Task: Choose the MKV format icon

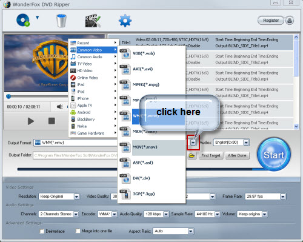Action: pos(125,132)
